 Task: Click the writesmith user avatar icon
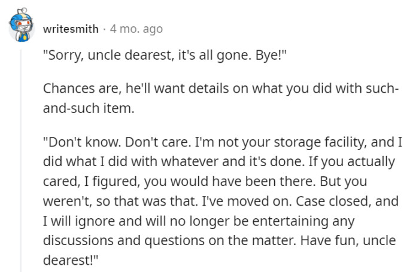point(21,26)
